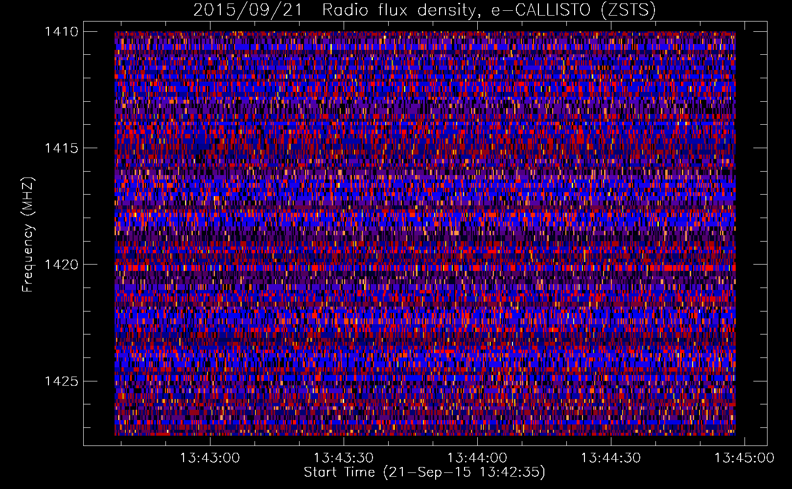792x489 pixels.
Task: Select the 1425 frequency axis label
Action: [61, 381]
